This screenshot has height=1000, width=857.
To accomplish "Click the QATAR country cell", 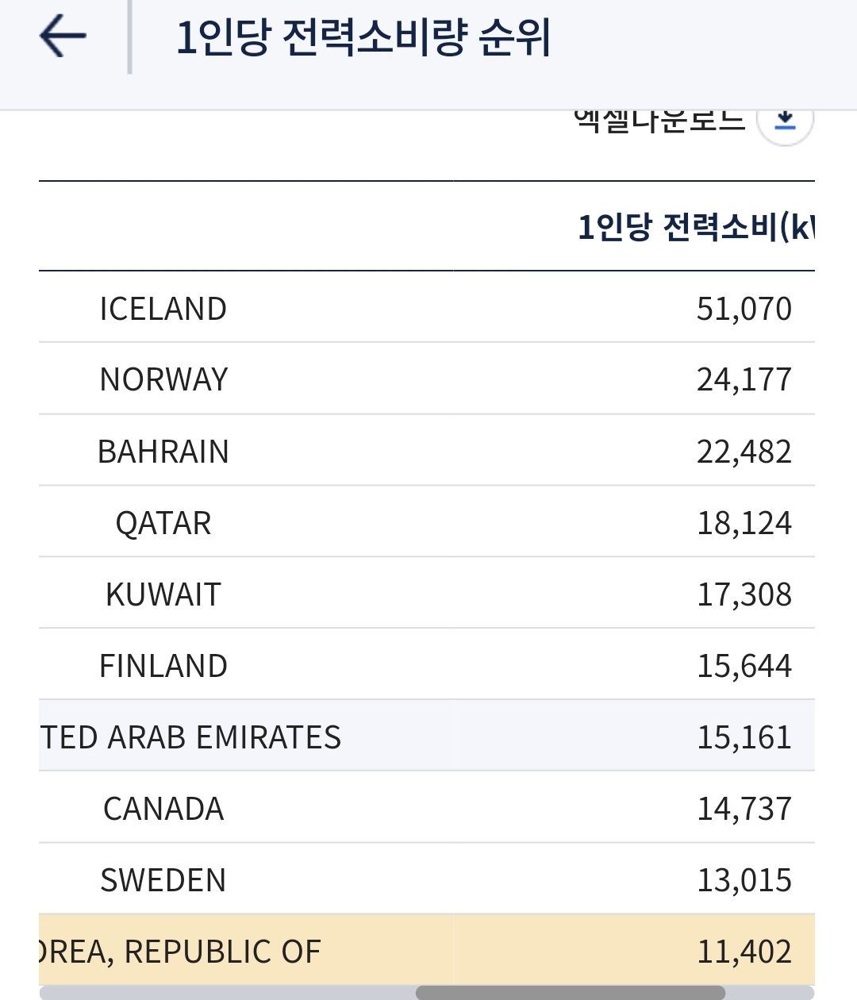I will coord(163,523).
